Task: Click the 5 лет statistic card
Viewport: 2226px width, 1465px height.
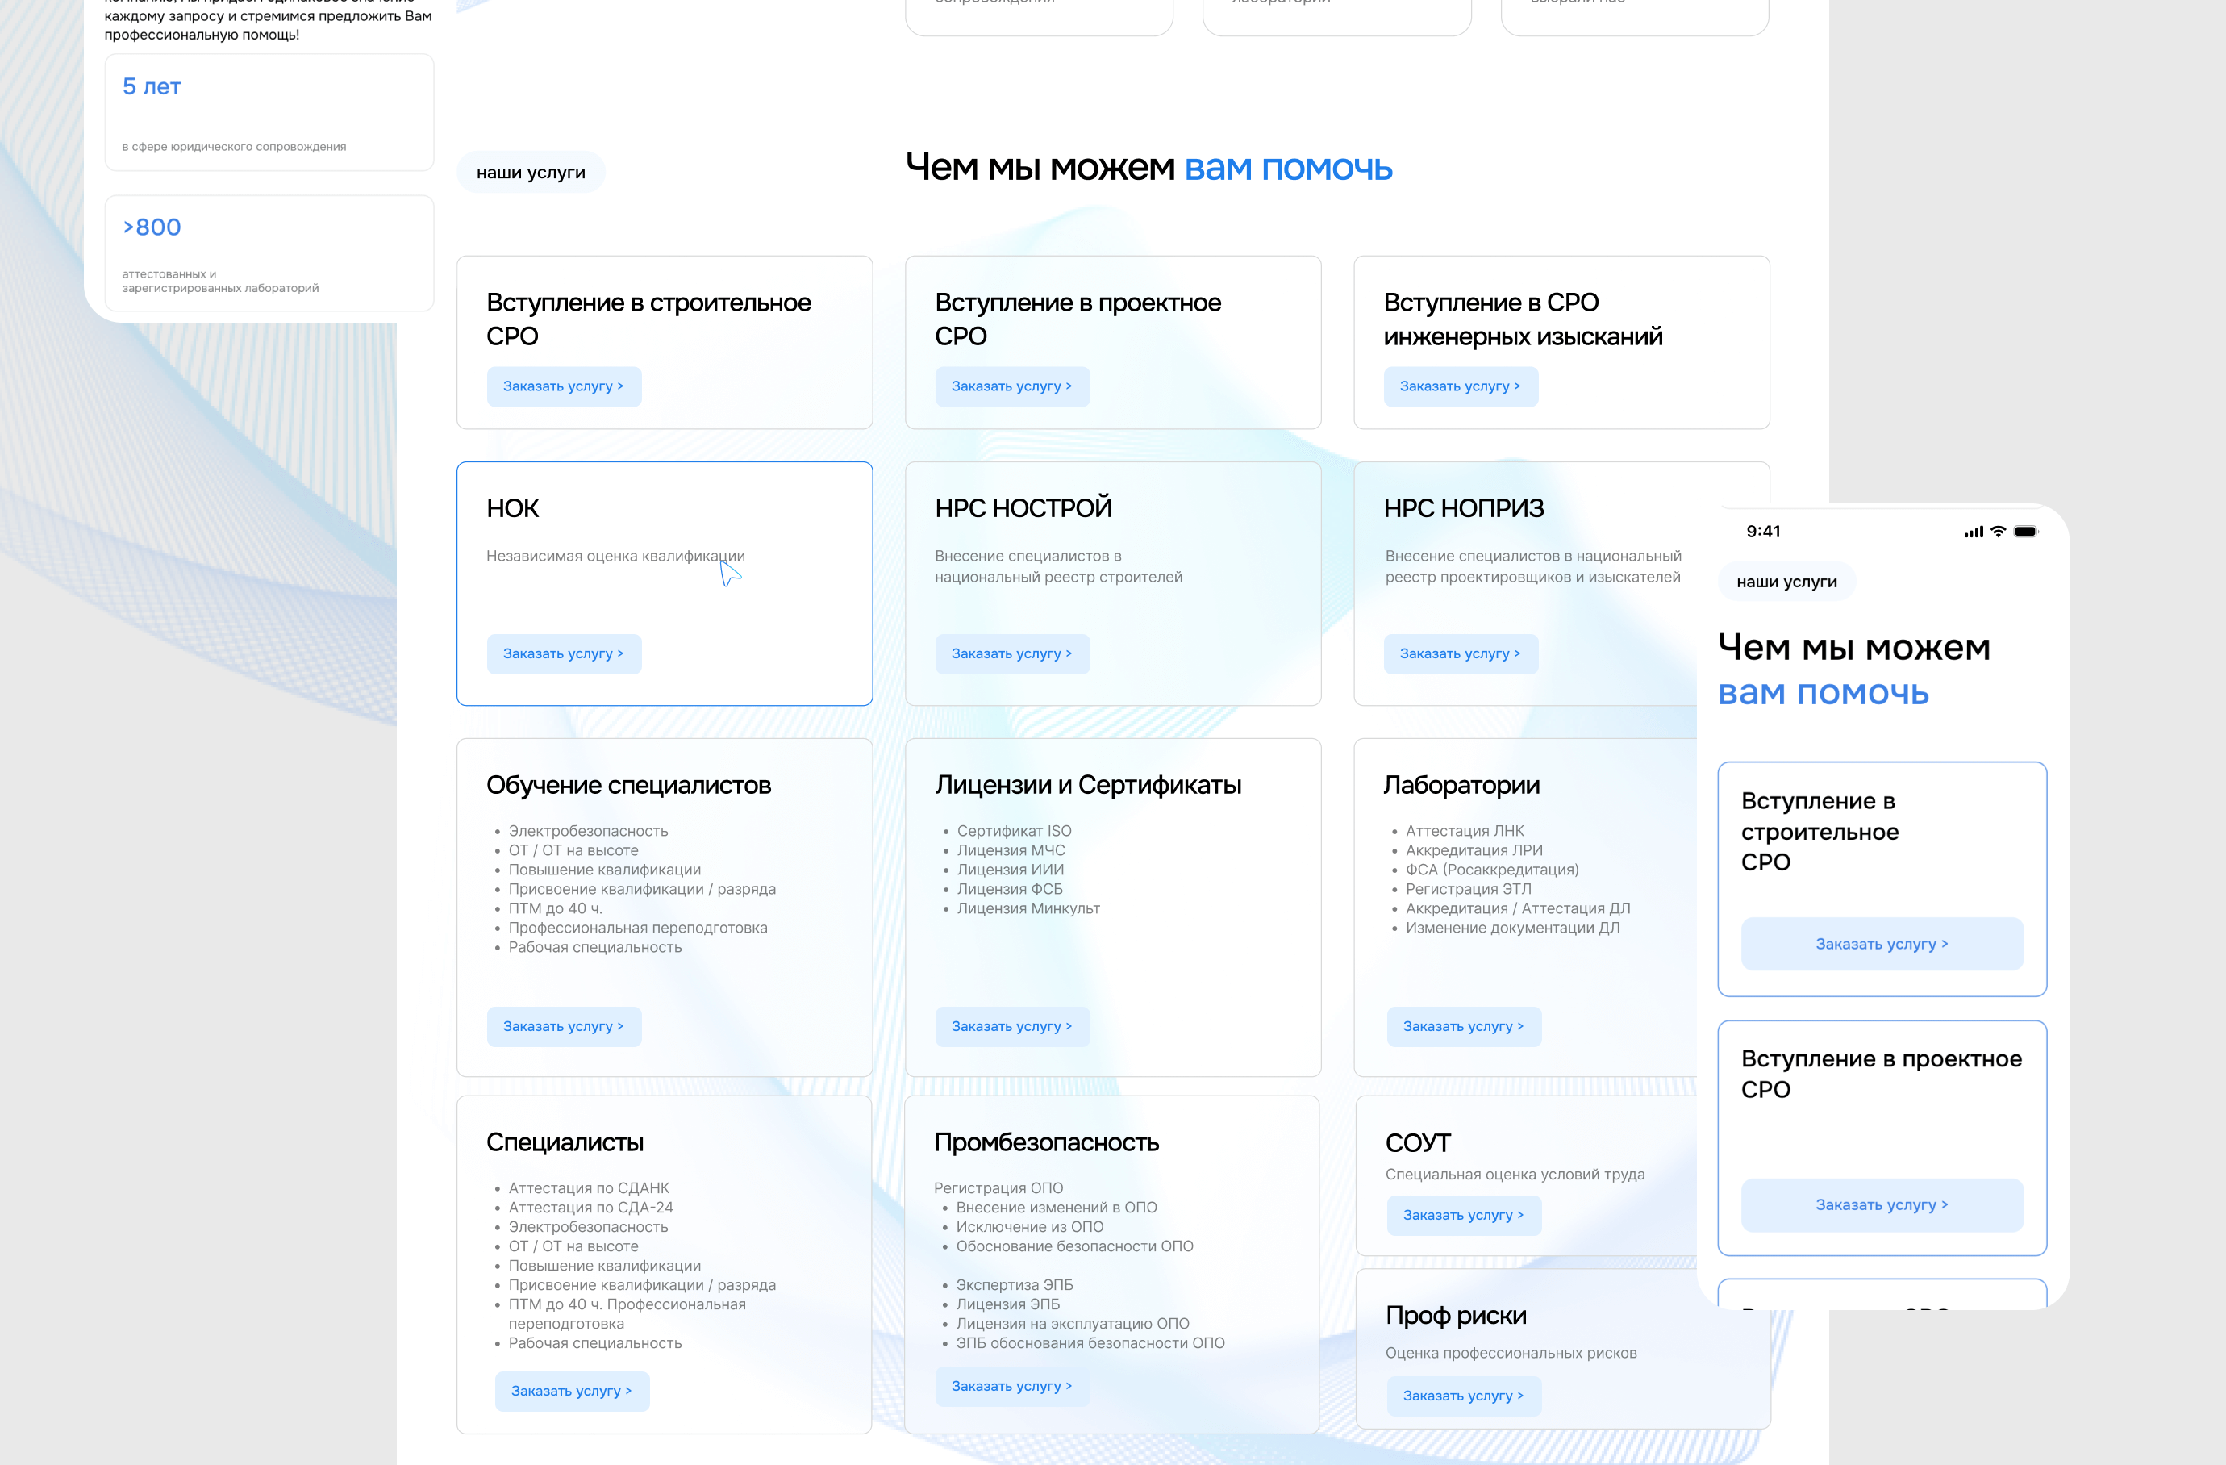Action: [269, 112]
